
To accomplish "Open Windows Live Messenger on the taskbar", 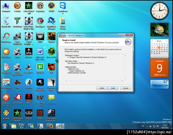I will click(x=32, y=126).
